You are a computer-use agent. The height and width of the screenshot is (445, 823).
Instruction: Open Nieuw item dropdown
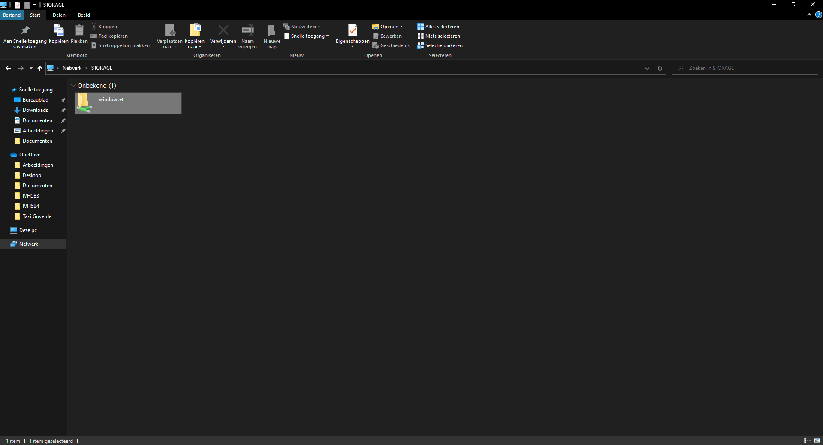[302, 27]
